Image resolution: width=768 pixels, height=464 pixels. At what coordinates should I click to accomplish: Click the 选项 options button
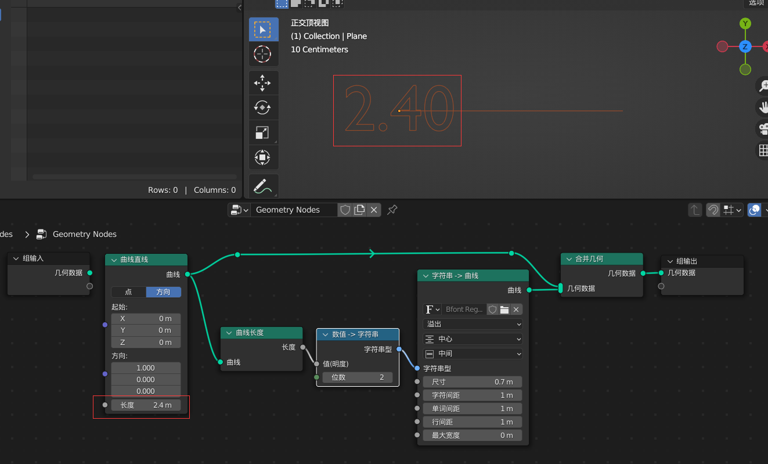[756, 3]
